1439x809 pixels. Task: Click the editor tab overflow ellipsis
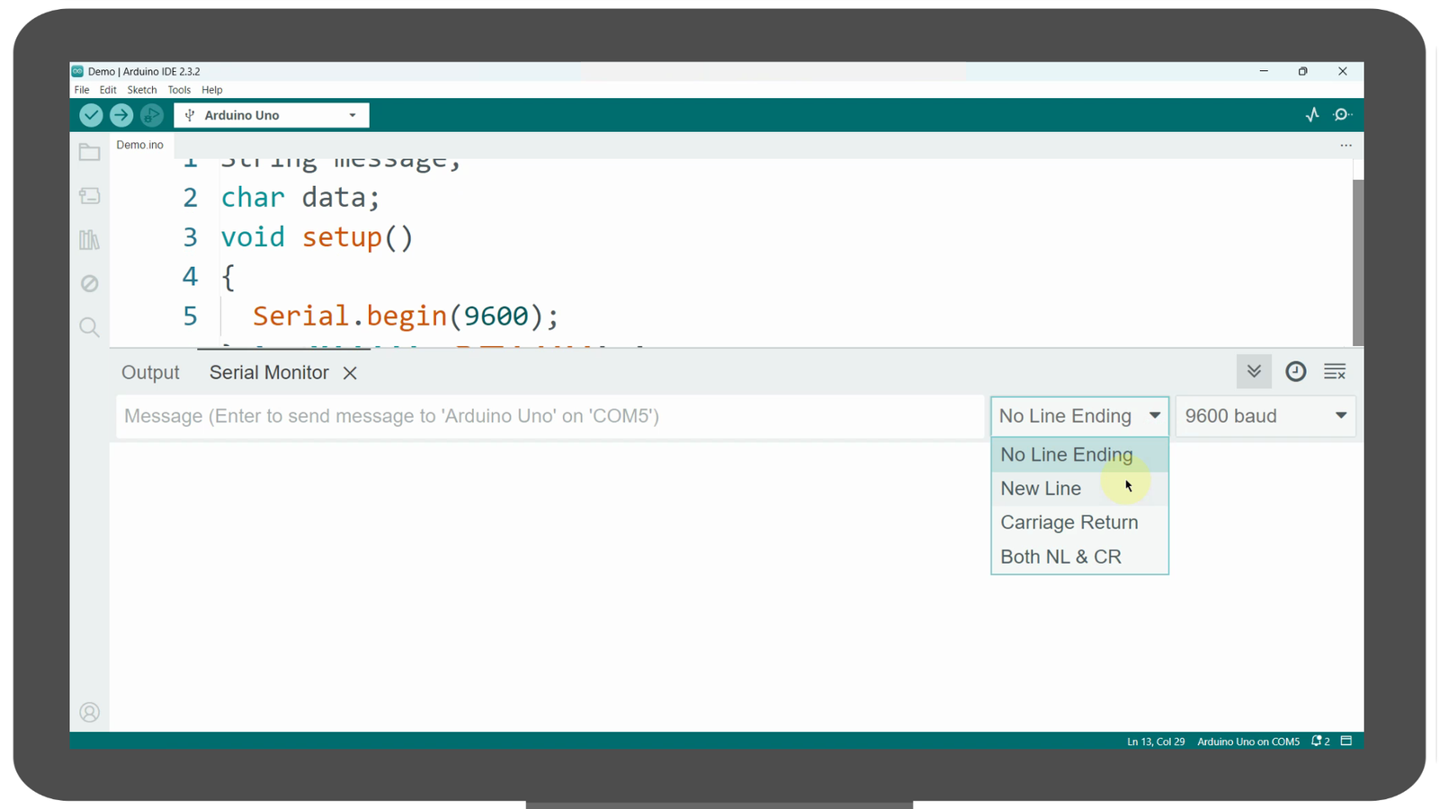click(1345, 146)
